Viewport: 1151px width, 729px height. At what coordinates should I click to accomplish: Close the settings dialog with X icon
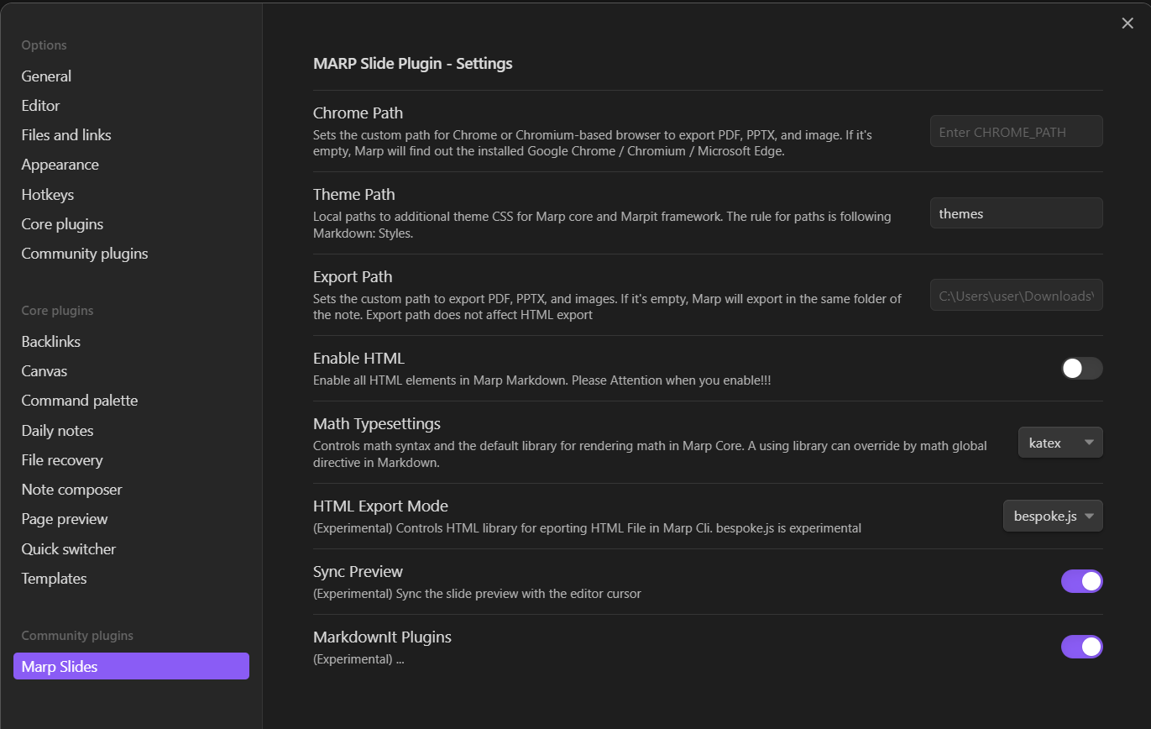[1127, 24]
